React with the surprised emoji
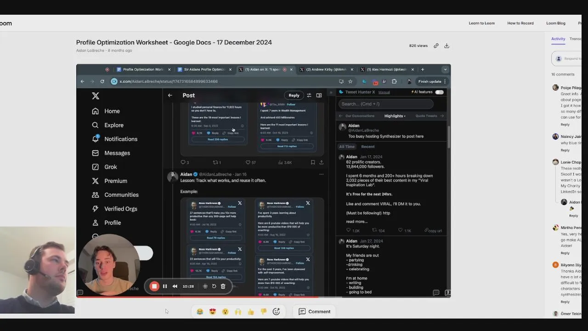The height and width of the screenshot is (331, 588). [x=225, y=312]
